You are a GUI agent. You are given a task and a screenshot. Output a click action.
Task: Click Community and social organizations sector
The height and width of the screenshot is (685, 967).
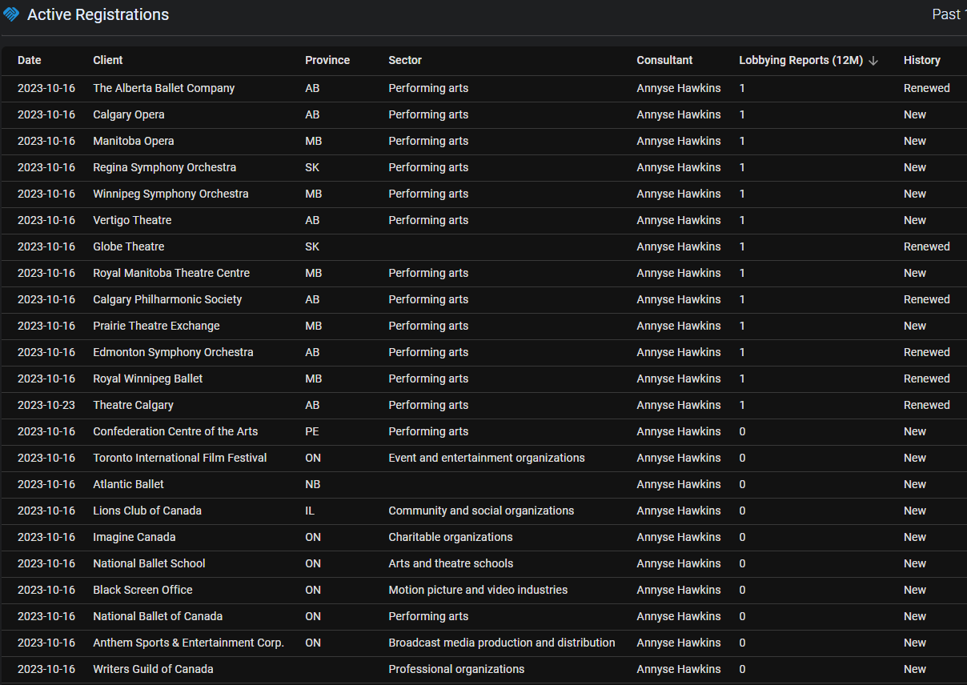tap(481, 511)
